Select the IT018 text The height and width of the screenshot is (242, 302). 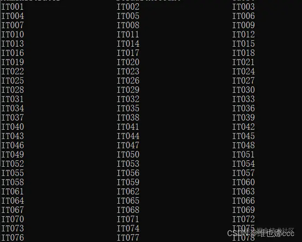click(x=243, y=53)
